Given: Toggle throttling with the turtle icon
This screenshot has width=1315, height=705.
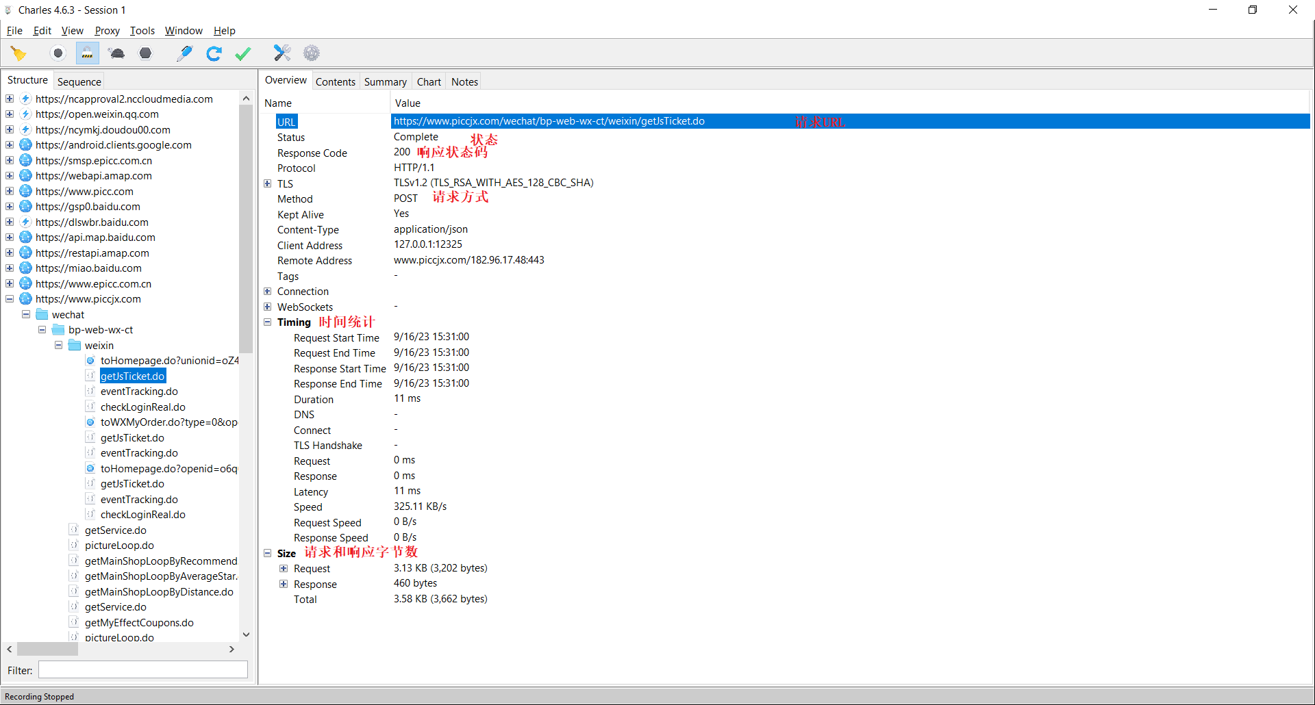Looking at the screenshot, I should [116, 53].
